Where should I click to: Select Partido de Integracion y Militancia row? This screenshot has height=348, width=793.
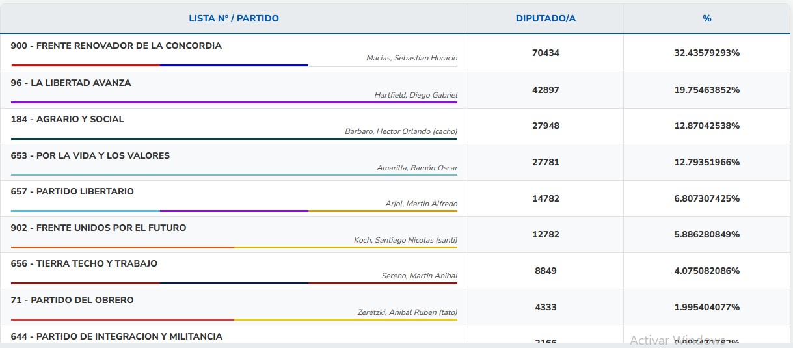[117, 337]
